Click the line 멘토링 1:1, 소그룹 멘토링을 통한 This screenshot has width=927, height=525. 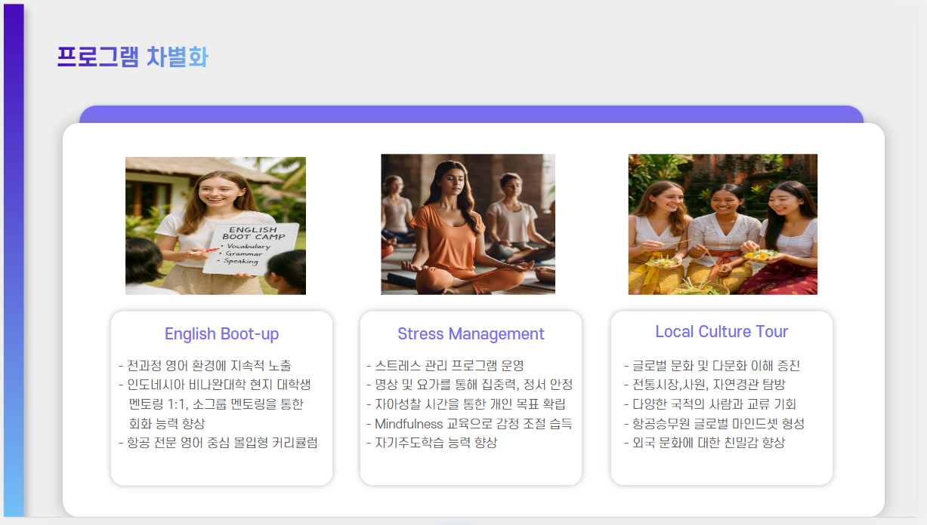tap(216, 404)
